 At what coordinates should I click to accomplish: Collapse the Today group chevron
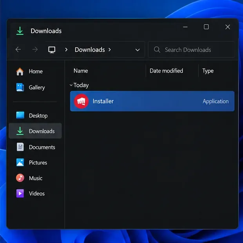click(x=71, y=85)
